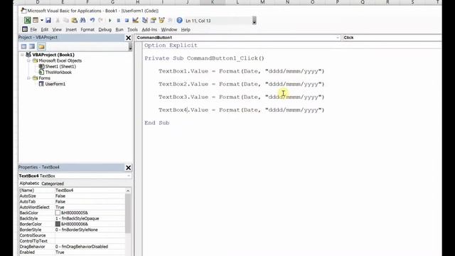Click the BackColor white color swatch
The image size is (455, 256).
tap(58, 213)
